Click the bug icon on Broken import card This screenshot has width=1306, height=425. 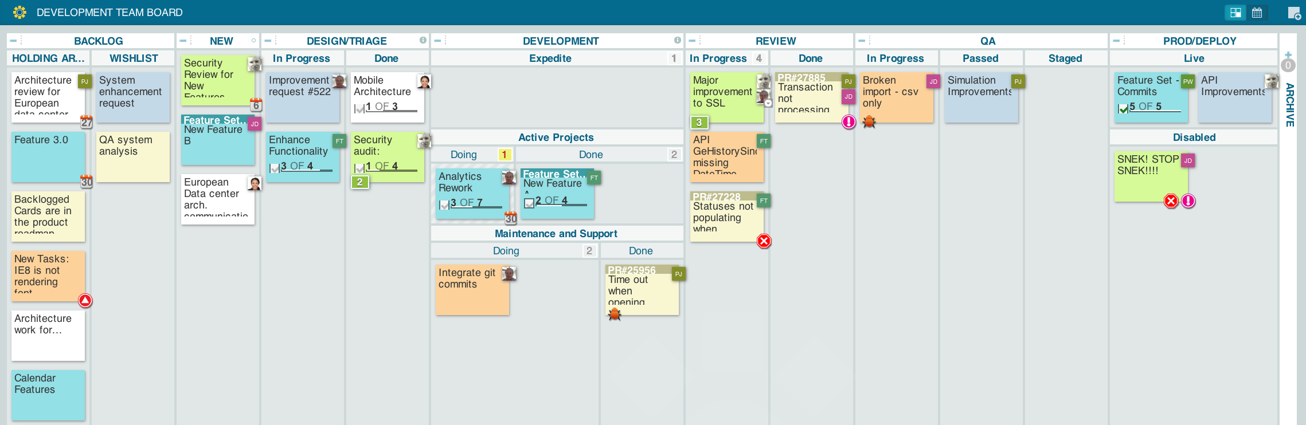pos(869,121)
